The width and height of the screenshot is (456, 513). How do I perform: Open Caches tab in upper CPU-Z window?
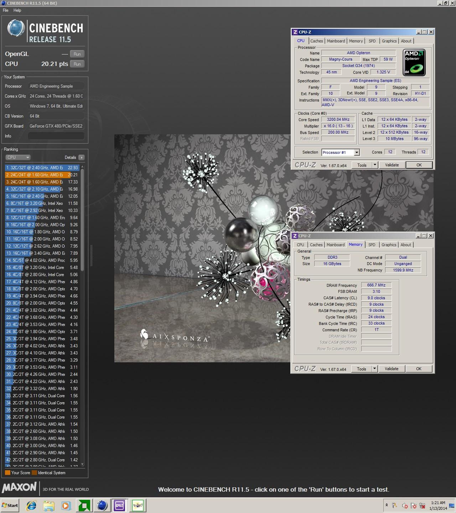[316, 41]
